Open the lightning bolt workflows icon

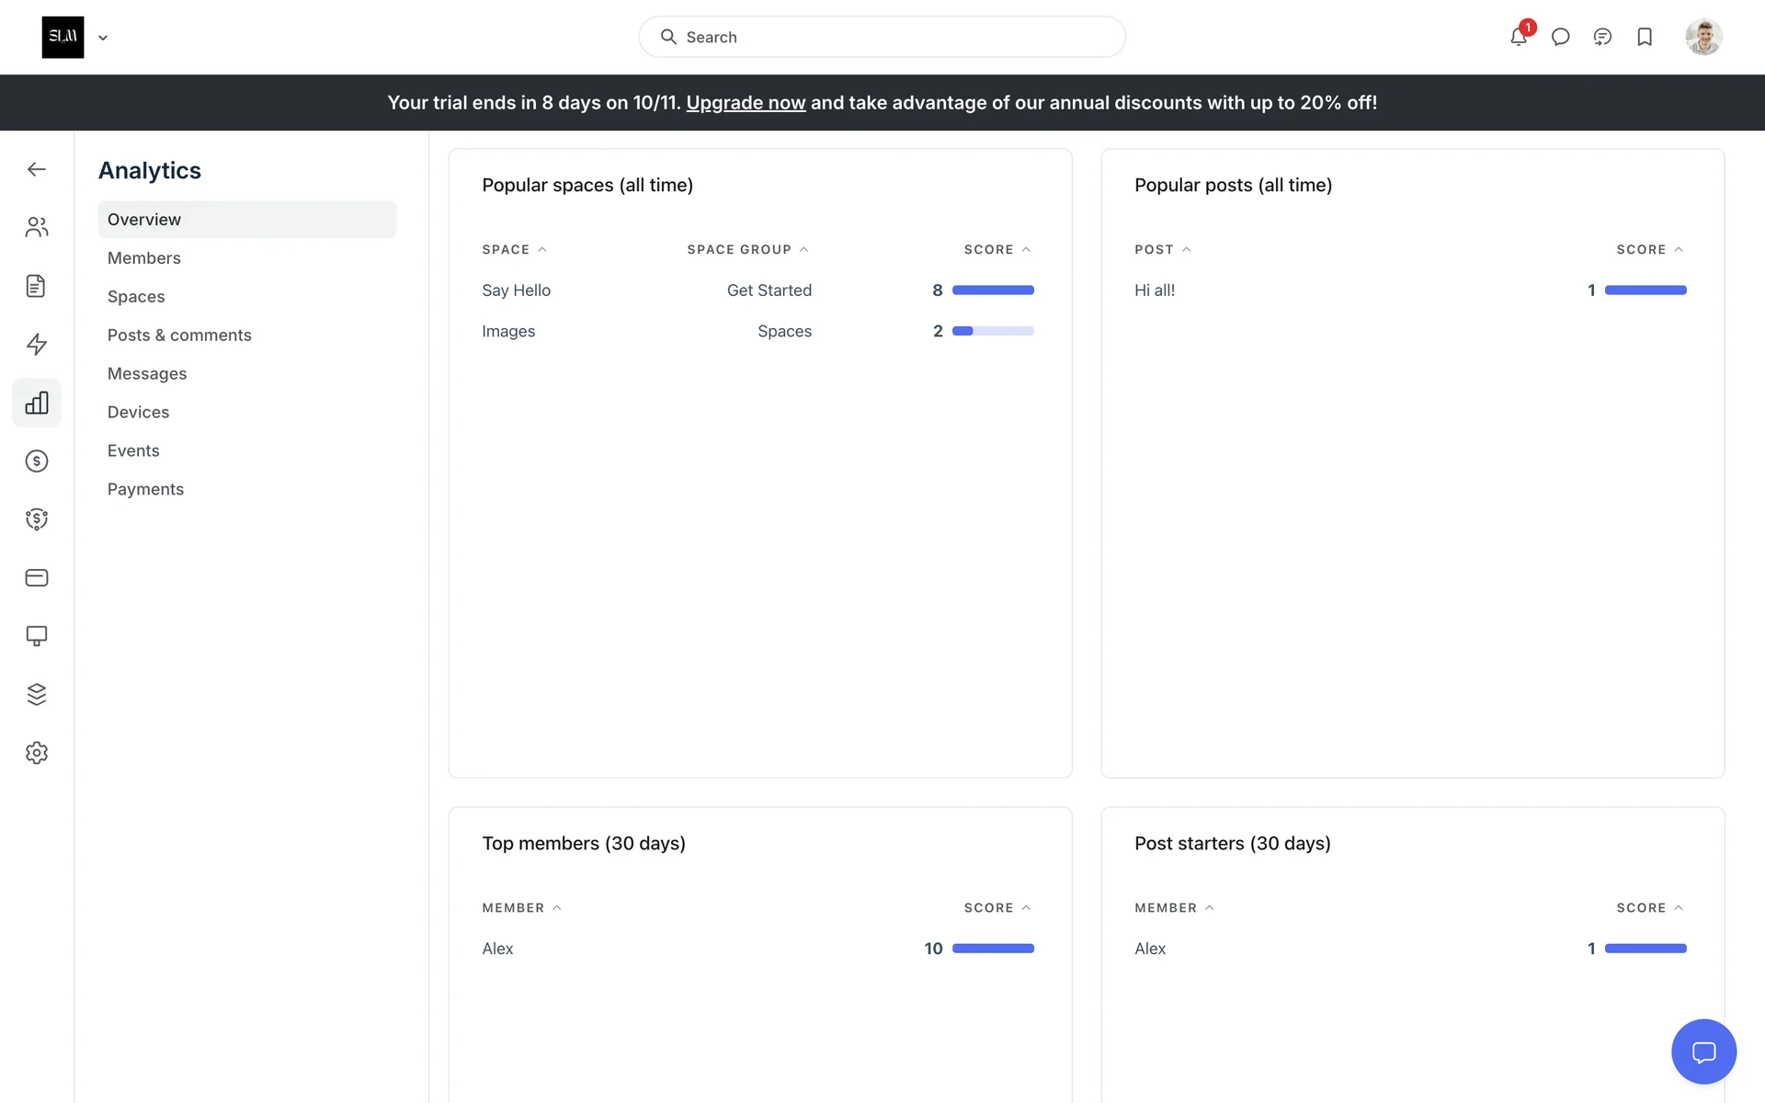tap(37, 344)
